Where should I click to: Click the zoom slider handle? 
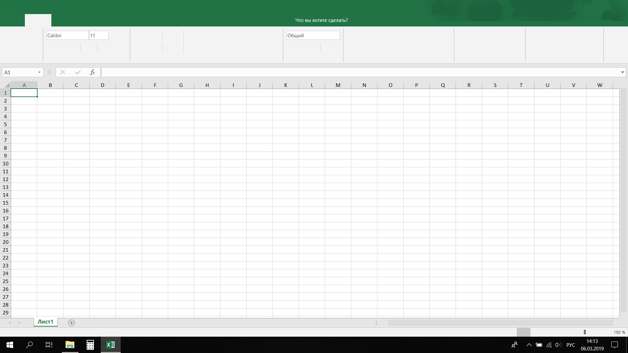click(585, 332)
